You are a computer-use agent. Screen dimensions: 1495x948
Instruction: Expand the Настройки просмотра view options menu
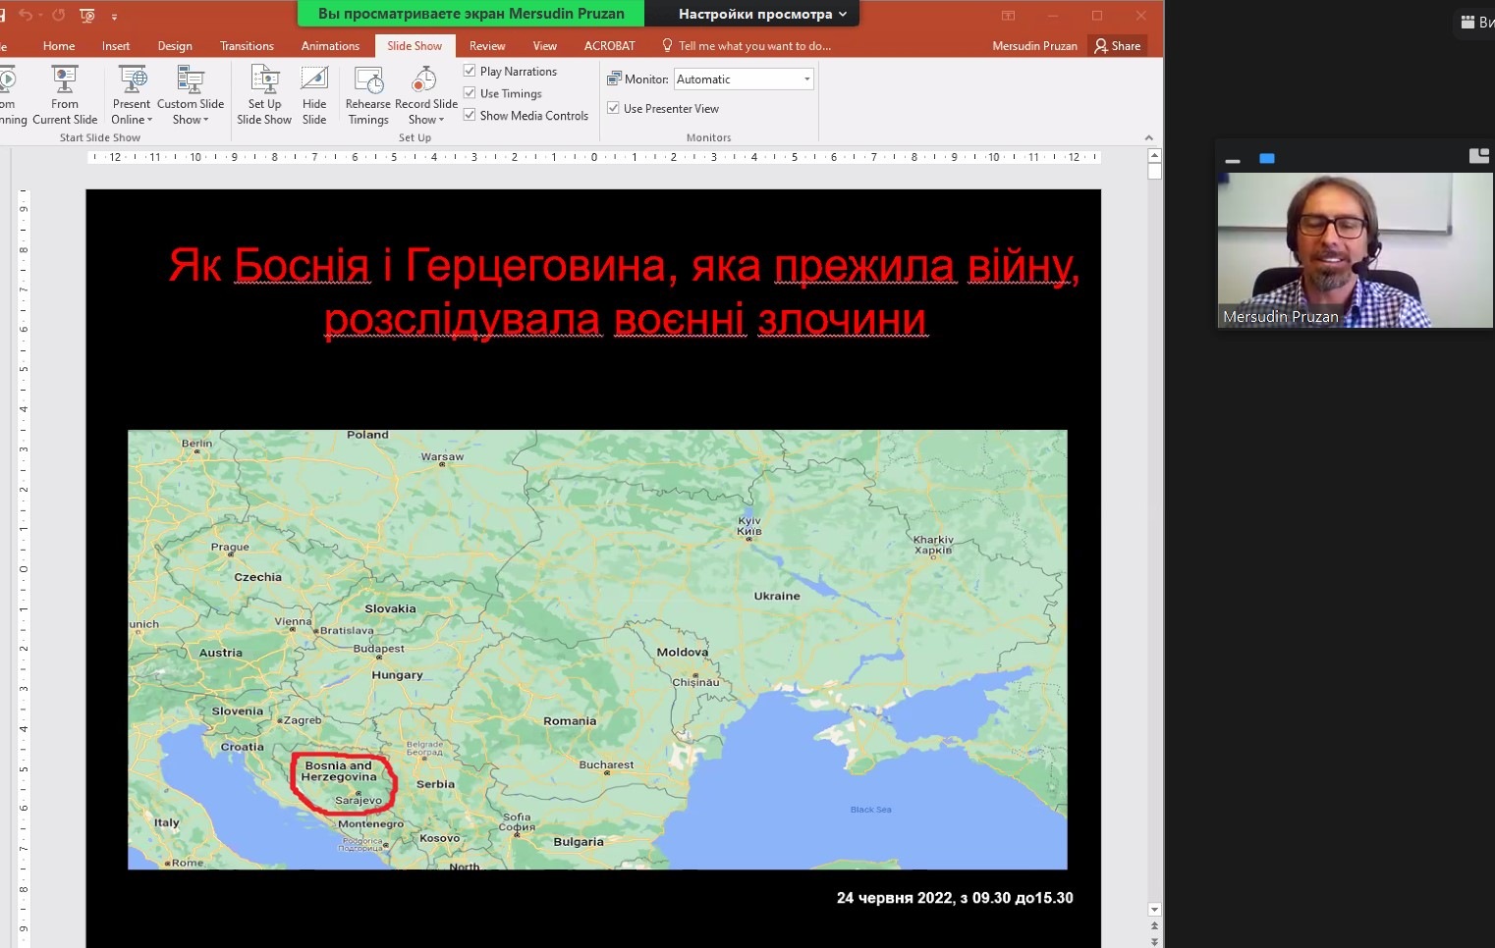[x=762, y=14]
